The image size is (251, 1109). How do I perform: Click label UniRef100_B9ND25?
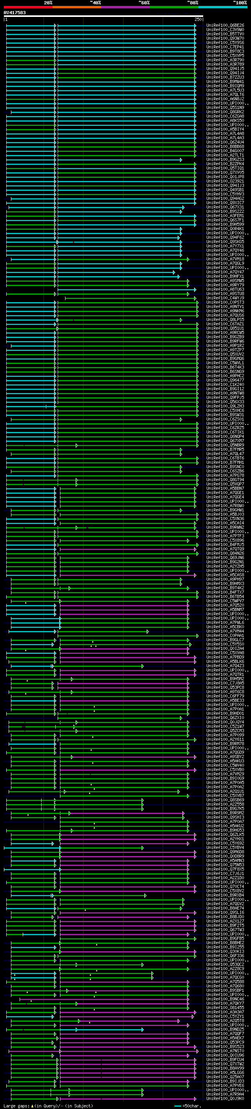225,1030
